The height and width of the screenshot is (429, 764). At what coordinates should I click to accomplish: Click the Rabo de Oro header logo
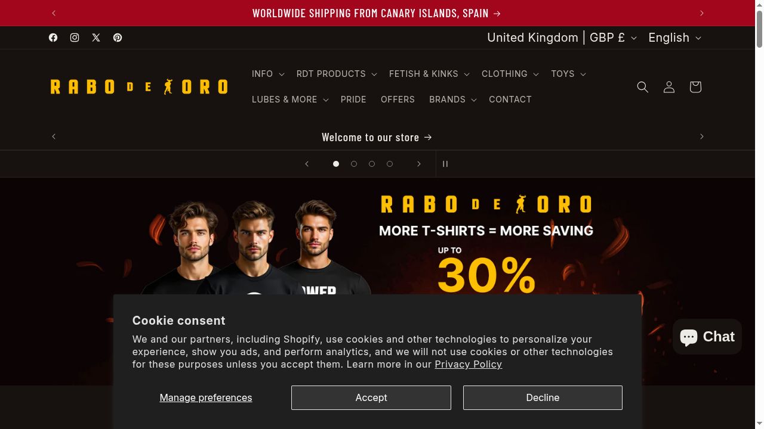[x=139, y=87]
